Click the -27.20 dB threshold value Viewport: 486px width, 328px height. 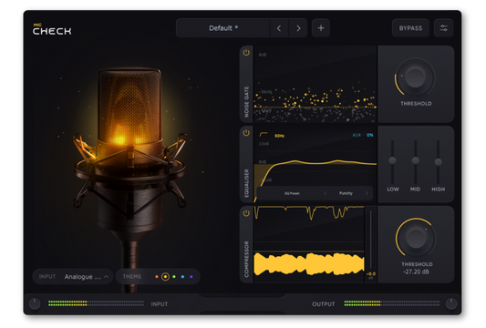(417, 272)
